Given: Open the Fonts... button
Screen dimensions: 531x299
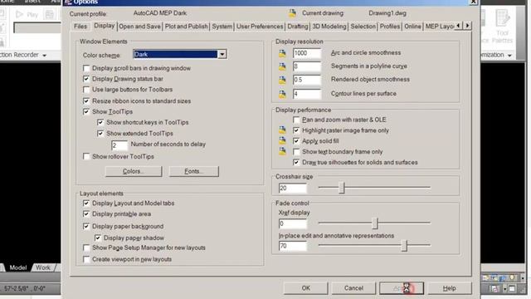Looking at the screenshot, I should tap(193, 172).
